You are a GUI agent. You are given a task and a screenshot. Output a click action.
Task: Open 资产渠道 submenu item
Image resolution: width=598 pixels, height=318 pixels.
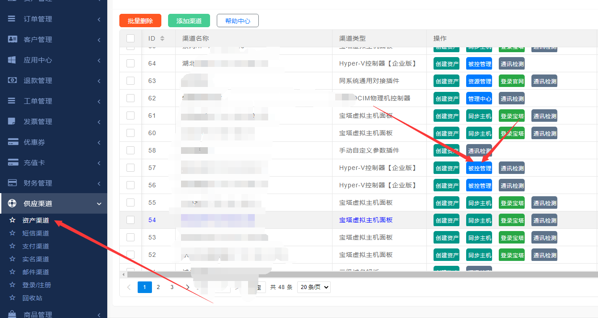(x=36, y=220)
